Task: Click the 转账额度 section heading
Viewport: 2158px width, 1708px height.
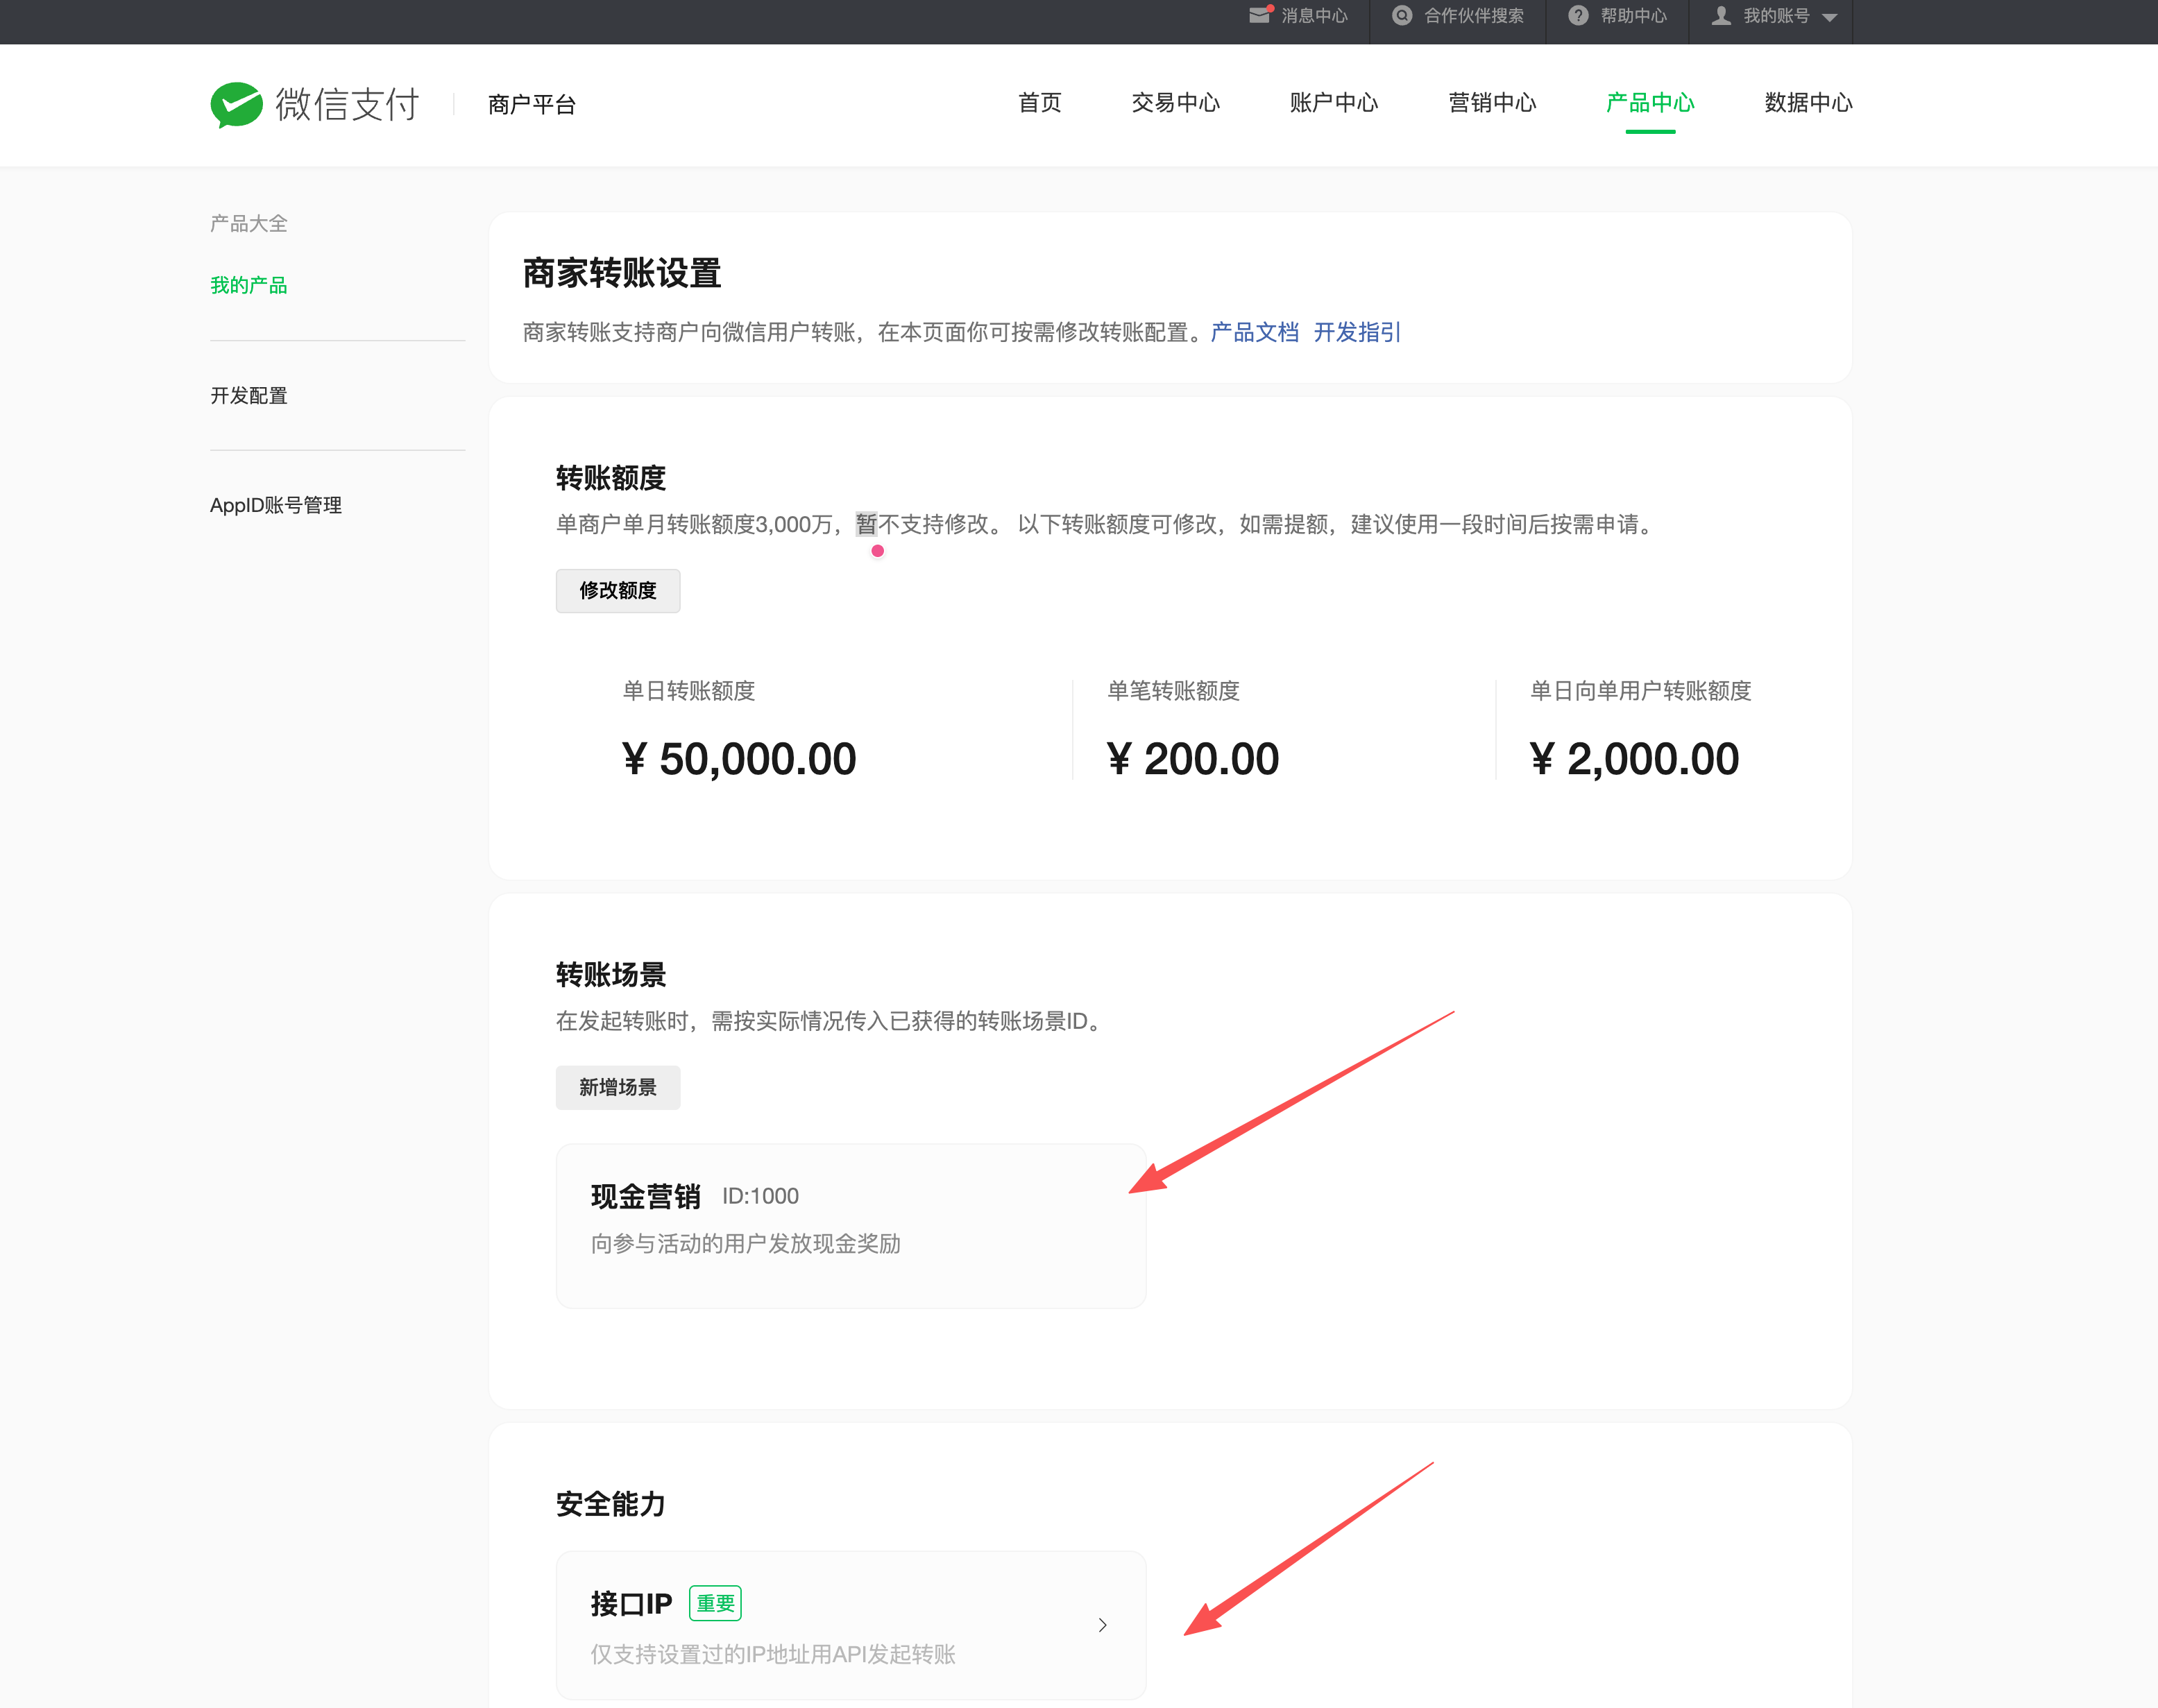Action: pos(611,478)
